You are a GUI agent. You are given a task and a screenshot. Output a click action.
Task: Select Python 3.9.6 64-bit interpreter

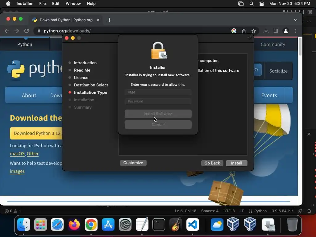[282, 211]
